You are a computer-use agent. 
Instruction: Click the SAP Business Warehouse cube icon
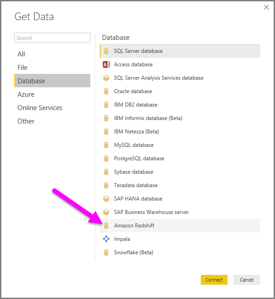pyautogui.click(x=106, y=212)
